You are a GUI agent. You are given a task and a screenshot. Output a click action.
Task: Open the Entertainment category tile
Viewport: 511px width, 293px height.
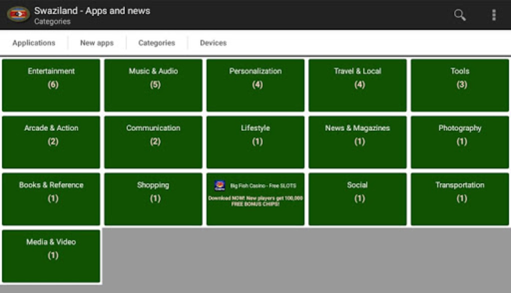51,85
